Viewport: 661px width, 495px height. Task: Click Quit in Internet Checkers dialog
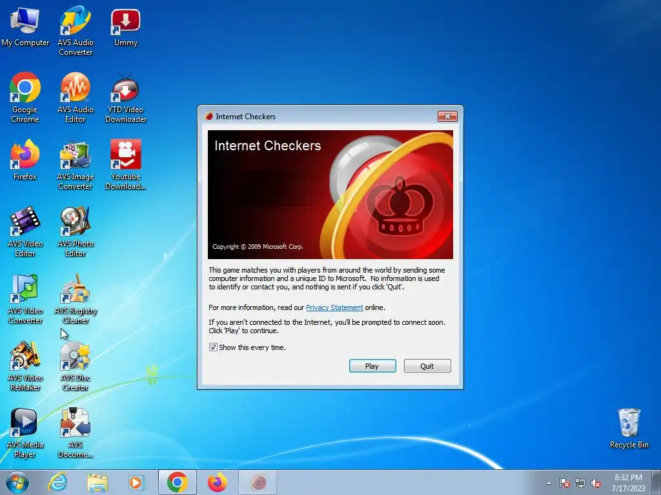(x=427, y=366)
